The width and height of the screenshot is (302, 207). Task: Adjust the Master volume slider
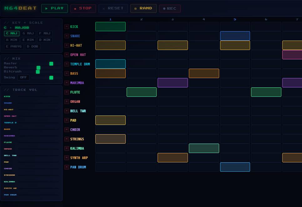(x=40, y=63)
